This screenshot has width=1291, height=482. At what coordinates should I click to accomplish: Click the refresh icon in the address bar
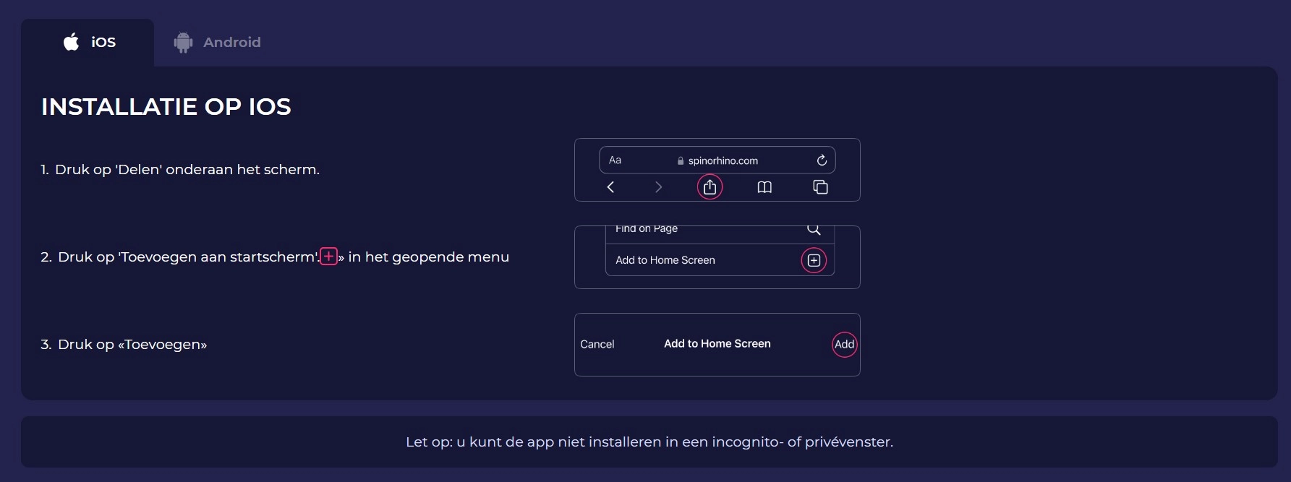[822, 160]
